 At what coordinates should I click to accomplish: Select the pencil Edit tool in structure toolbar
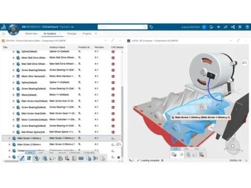click(22, 158)
